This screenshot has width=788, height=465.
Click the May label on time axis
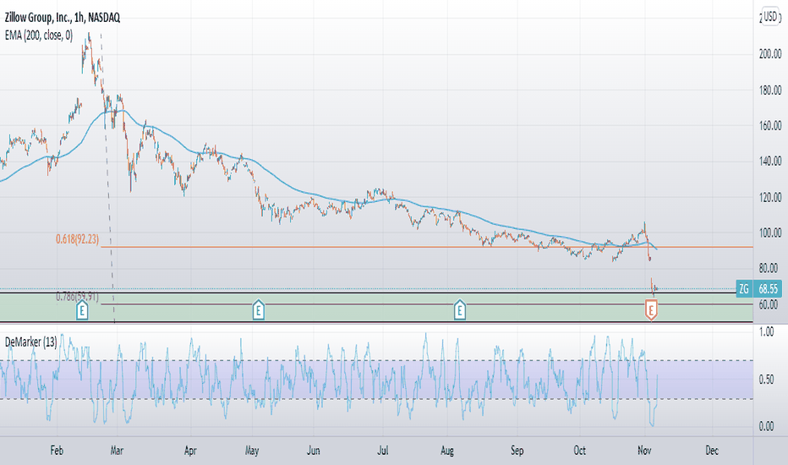(x=252, y=451)
